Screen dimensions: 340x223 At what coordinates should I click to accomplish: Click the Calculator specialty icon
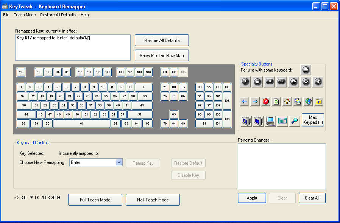(282, 121)
